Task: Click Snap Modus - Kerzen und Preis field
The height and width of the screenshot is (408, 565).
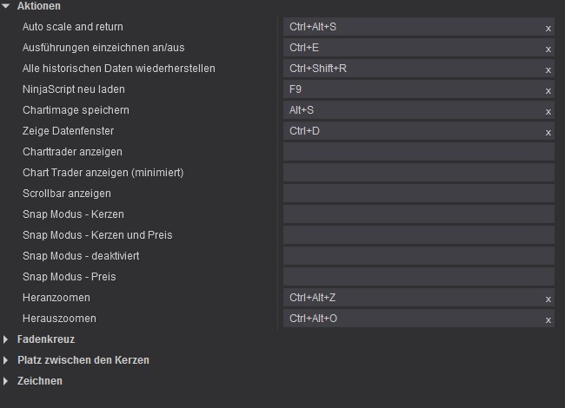Action: click(x=418, y=235)
